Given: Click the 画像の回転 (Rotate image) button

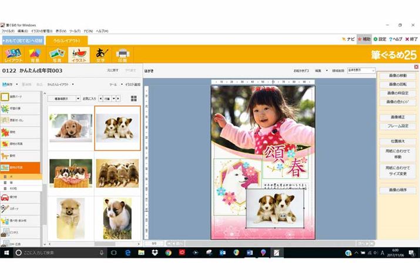Looking at the screenshot, I should click(x=398, y=84).
